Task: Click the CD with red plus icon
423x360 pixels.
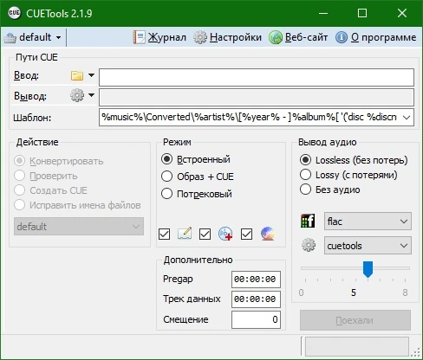Action: click(225, 234)
